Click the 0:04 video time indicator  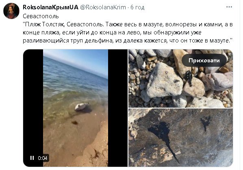[x=42, y=158]
